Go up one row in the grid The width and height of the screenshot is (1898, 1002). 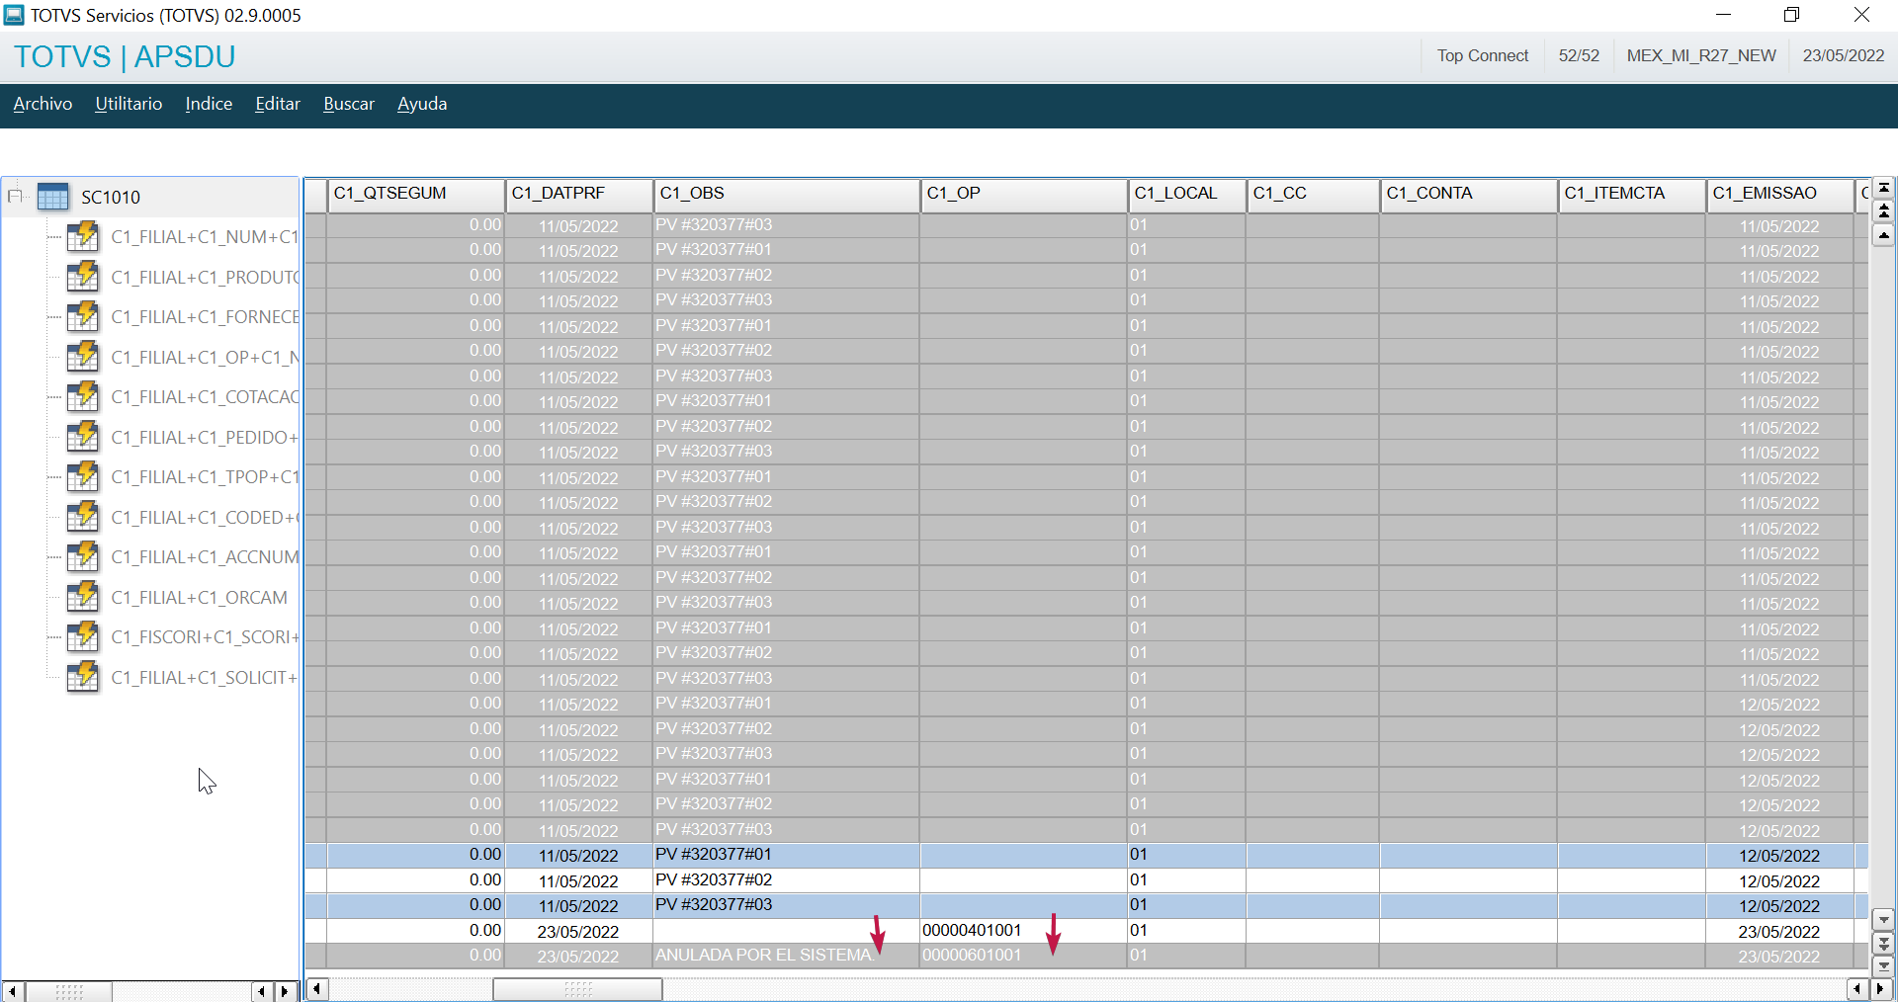tap(1883, 235)
